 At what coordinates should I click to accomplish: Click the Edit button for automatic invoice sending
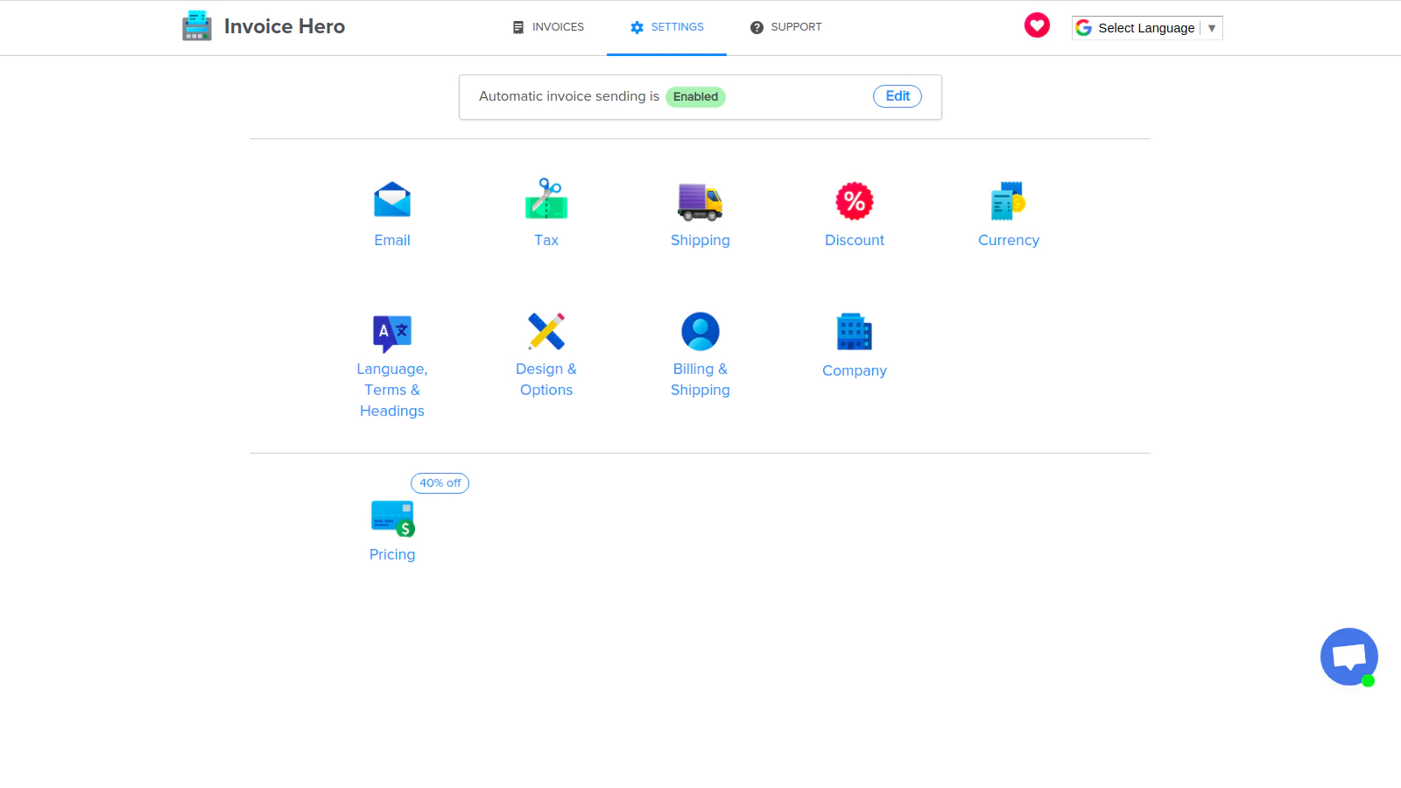pos(897,95)
